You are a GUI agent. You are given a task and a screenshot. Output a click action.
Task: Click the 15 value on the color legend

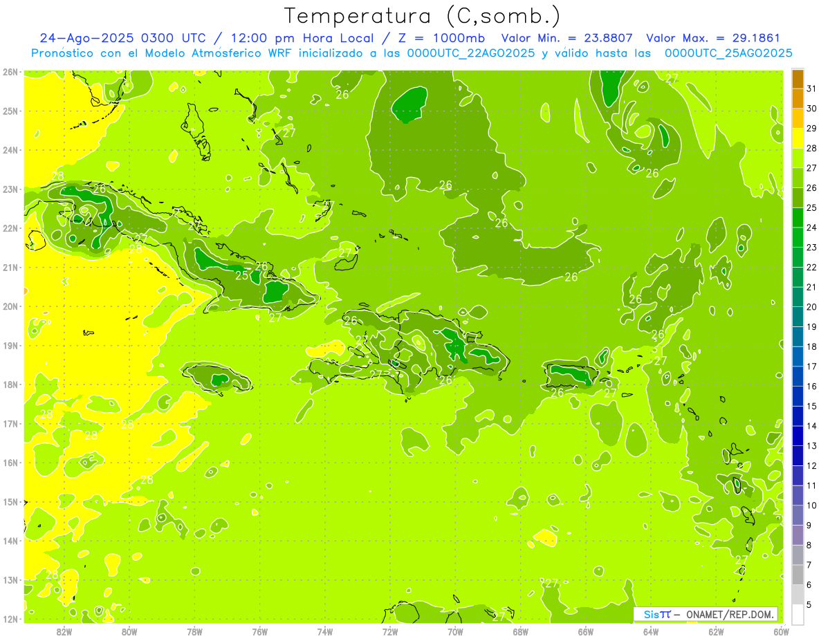pos(811,407)
